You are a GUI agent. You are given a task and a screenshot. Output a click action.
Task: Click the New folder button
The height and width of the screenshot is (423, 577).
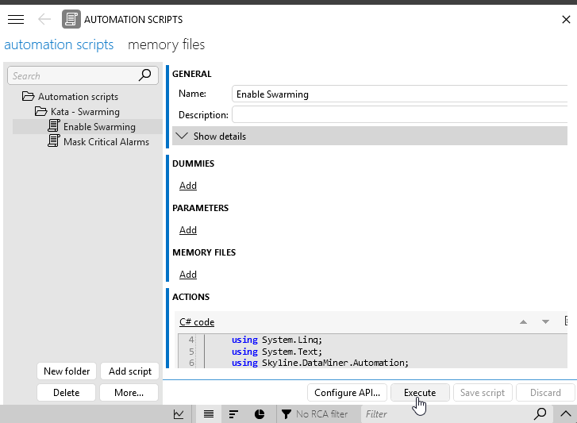67,371
